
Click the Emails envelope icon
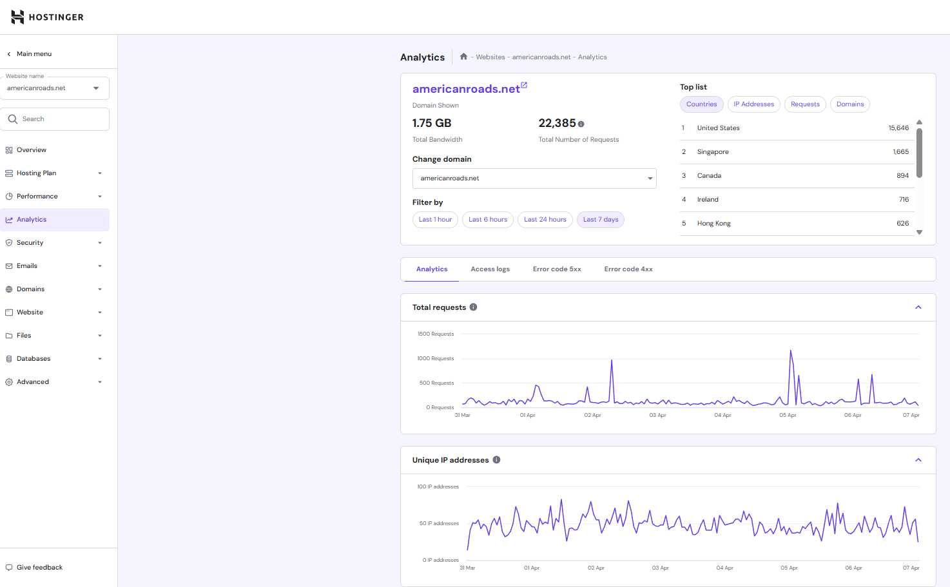point(9,266)
